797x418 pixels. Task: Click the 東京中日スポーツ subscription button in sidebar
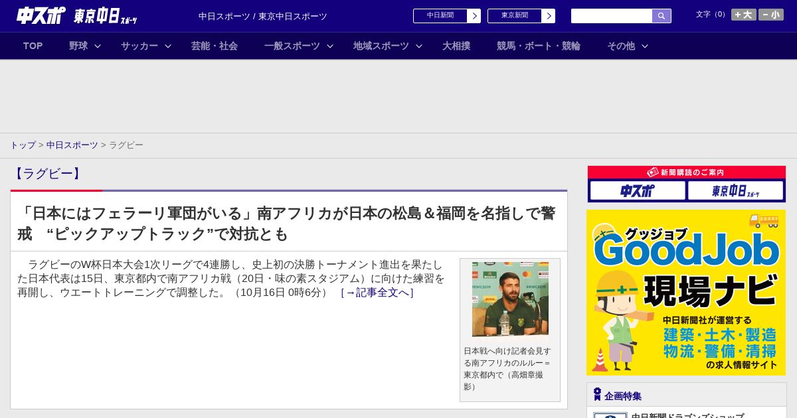(735, 190)
